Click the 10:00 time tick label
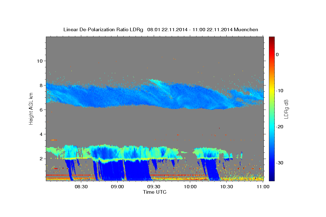326x217 pixels. coord(190,187)
